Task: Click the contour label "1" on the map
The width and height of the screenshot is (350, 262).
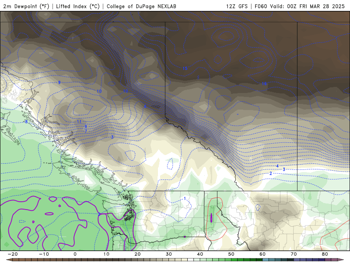Action: pyautogui.click(x=185, y=199)
